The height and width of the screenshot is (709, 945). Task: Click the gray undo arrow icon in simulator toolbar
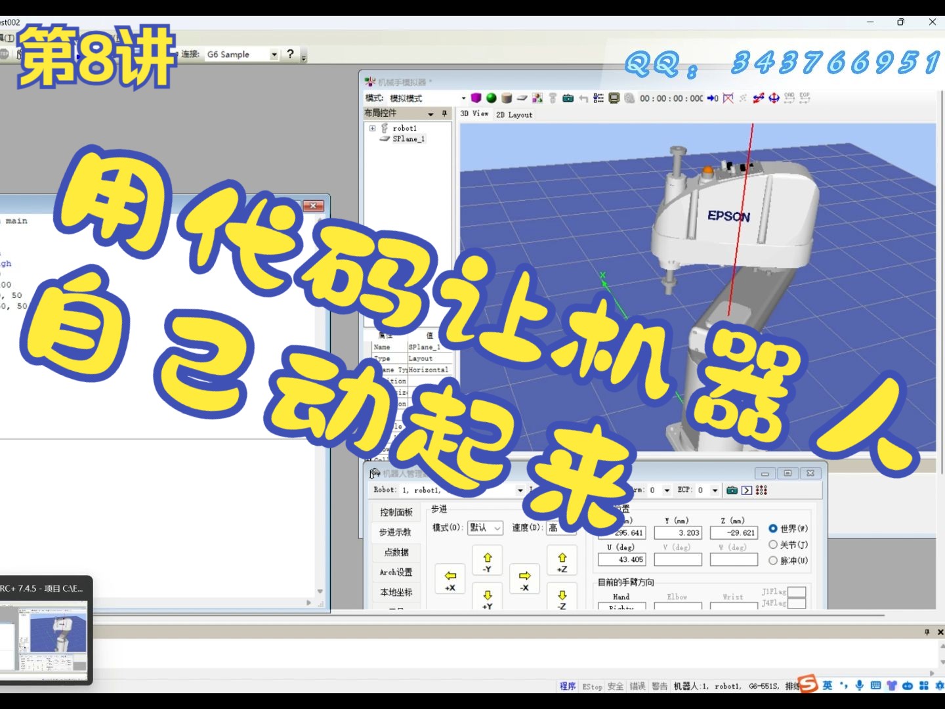coord(583,98)
